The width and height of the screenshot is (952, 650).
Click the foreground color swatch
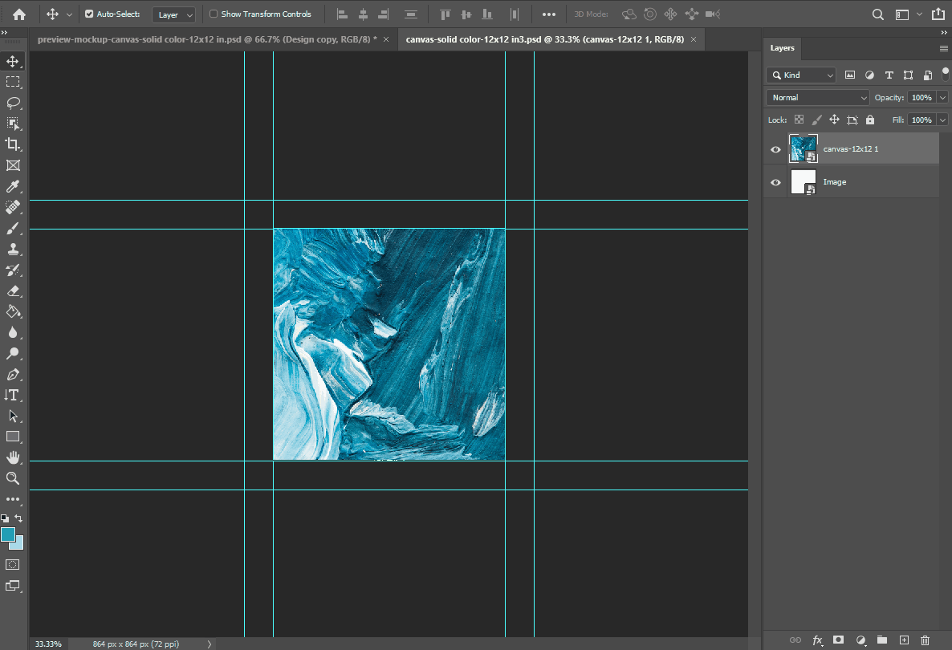[8, 534]
